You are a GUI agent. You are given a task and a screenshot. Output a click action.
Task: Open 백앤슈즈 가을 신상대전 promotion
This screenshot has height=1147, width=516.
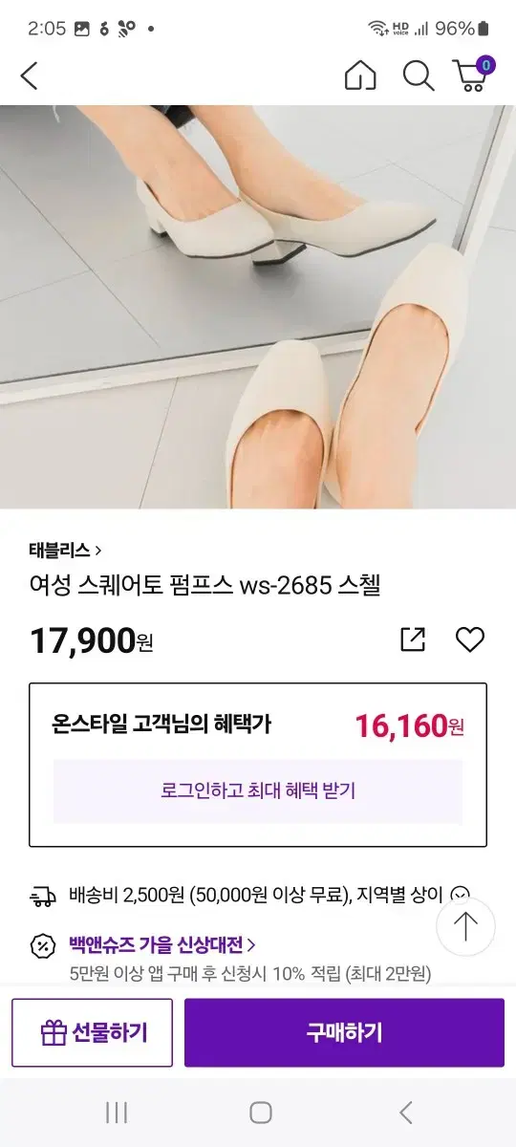click(161, 945)
